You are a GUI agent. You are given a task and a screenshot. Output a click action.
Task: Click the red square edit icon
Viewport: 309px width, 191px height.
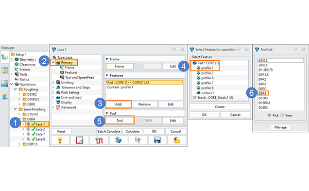pos(79,140)
